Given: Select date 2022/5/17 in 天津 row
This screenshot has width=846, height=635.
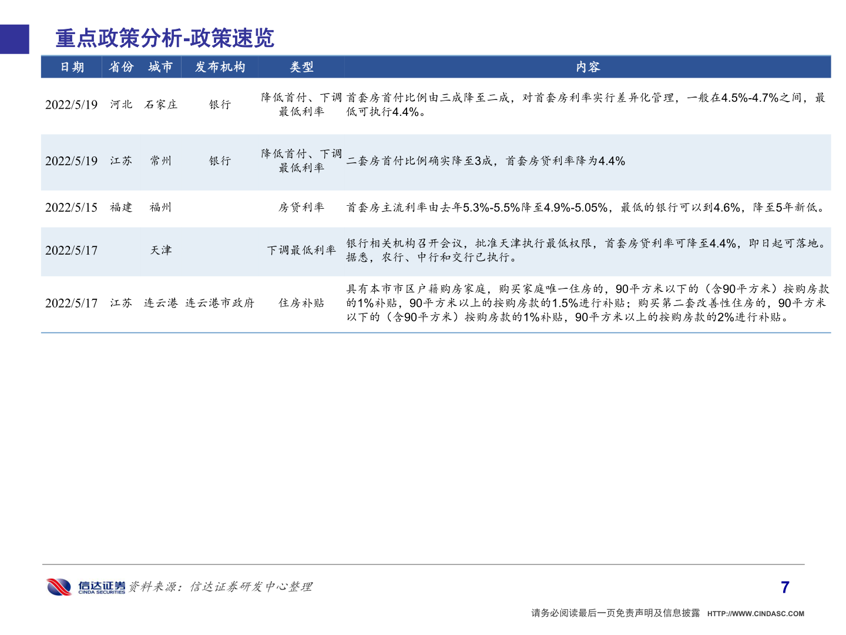Looking at the screenshot, I should (x=71, y=250).
